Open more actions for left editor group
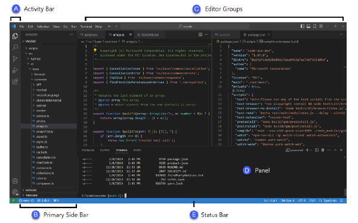 coord(206,34)
